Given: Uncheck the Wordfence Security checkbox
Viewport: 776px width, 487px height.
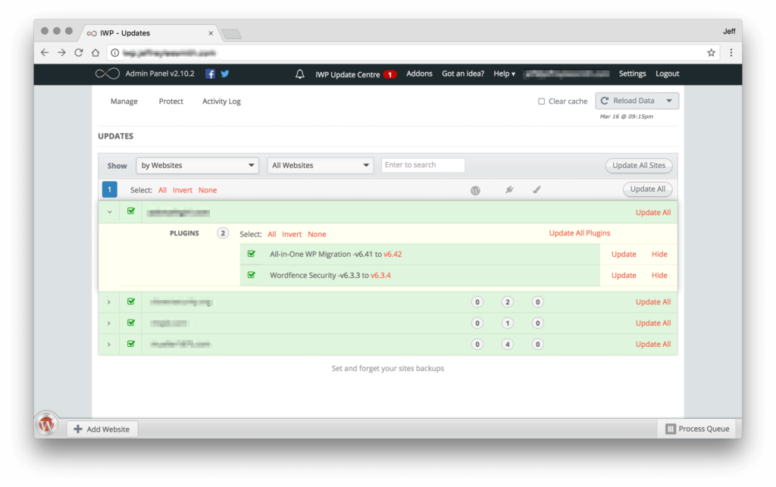Looking at the screenshot, I should pos(252,275).
